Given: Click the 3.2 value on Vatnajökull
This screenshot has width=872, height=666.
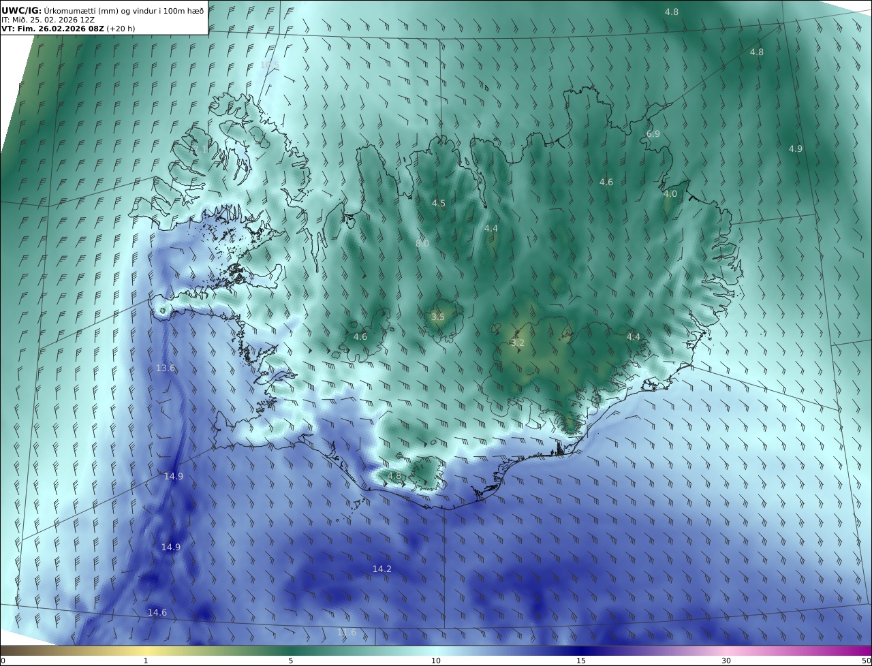Looking at the screenshot, I should click(518, 343).
